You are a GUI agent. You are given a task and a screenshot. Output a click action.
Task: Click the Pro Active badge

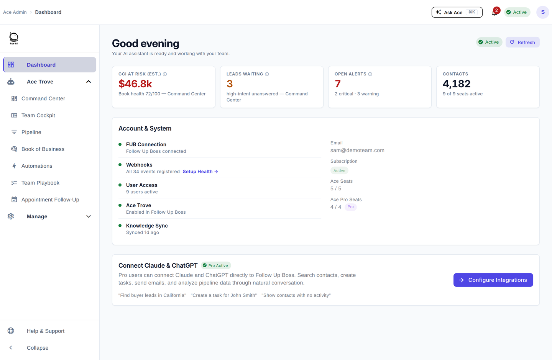pyautogui.click(x=216, y=265)
